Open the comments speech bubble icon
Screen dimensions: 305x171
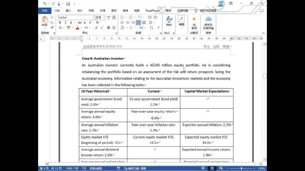tap(262, 11)
